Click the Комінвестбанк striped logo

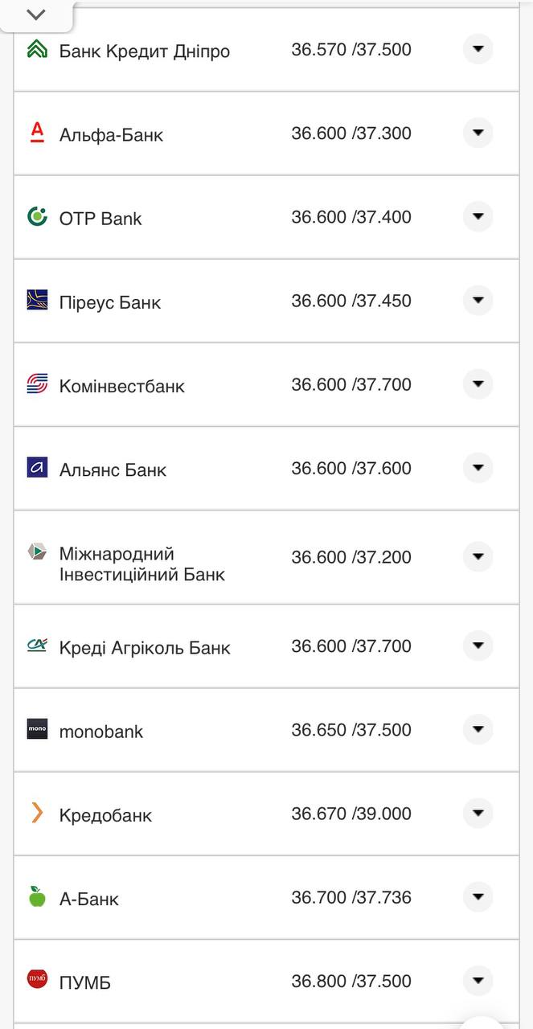pos(37,384)
